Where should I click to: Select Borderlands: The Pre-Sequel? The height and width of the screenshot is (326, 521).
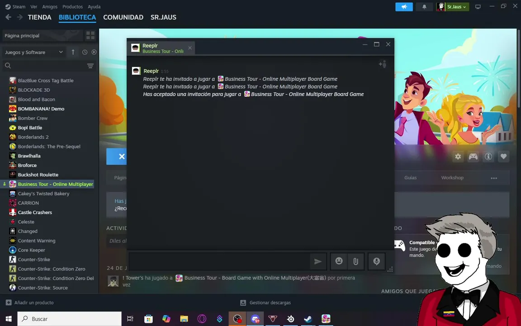[x=48, y=146]
